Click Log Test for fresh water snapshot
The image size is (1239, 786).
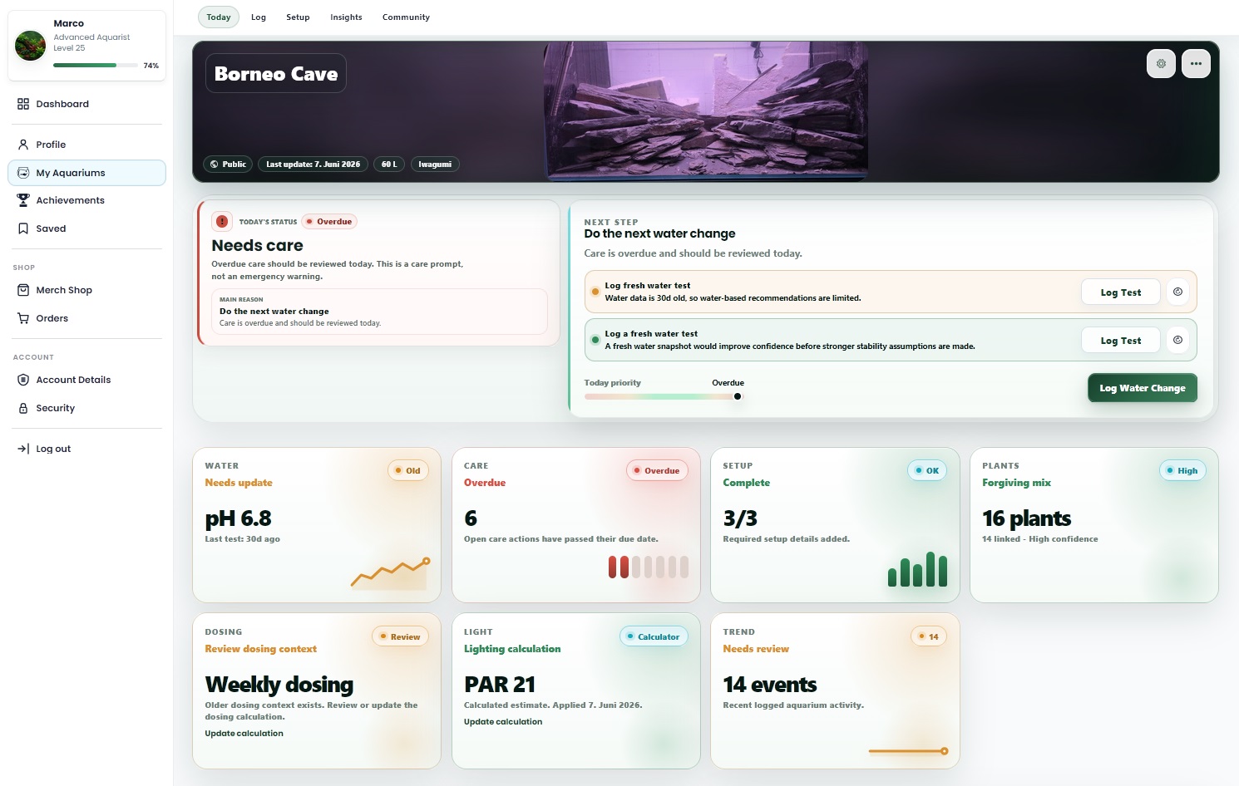[x=1120, y=341]
